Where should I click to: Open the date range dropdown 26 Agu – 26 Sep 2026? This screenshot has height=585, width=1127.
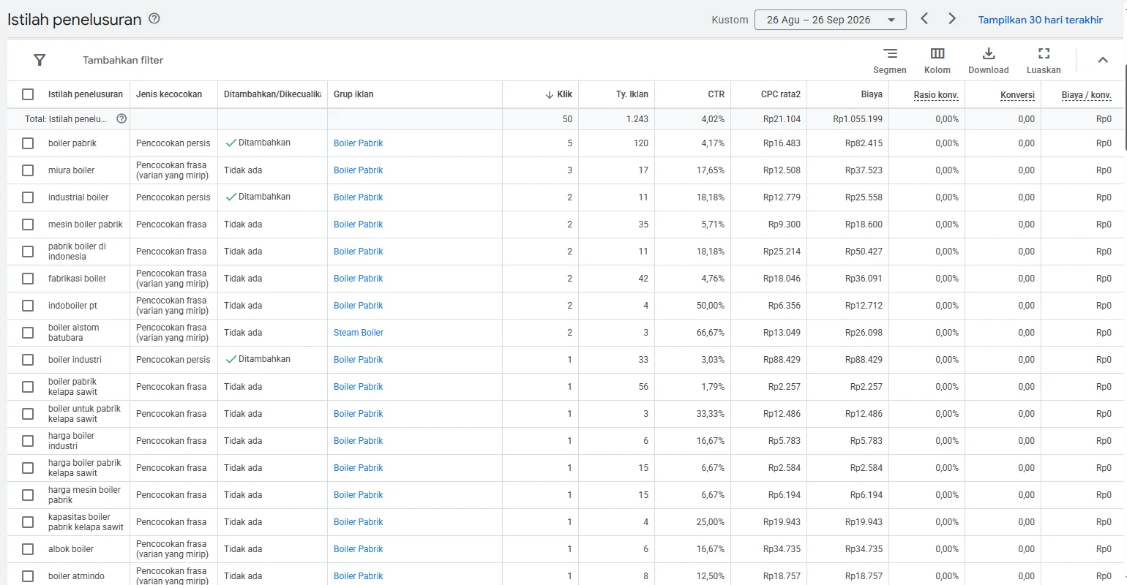pyautogui.click(x=831, y=20)
